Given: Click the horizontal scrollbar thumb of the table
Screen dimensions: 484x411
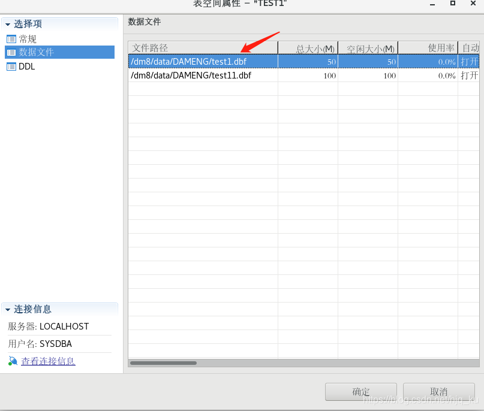Looking at the screenshot, I should (x=163, y=363).
